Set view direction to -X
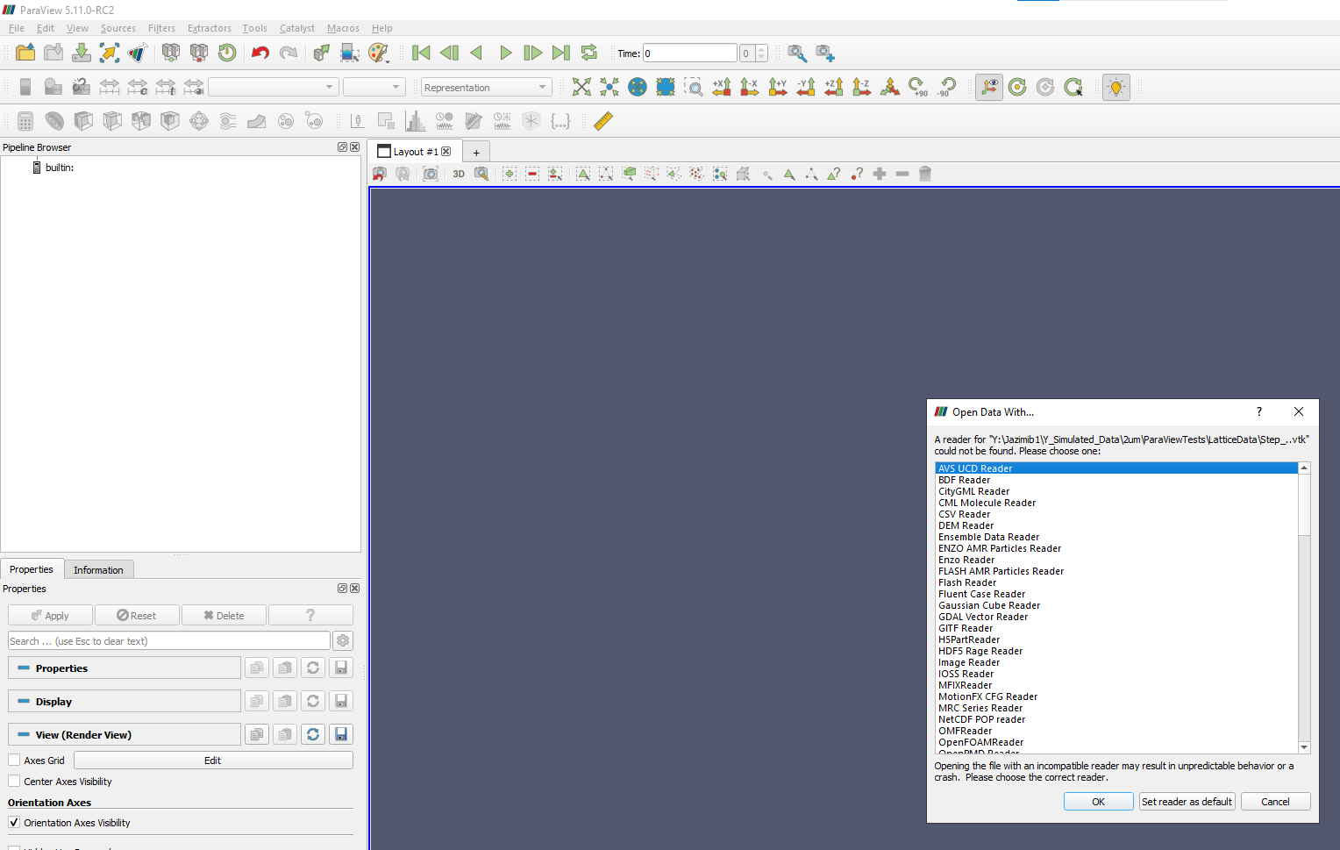 click(750, 87)
